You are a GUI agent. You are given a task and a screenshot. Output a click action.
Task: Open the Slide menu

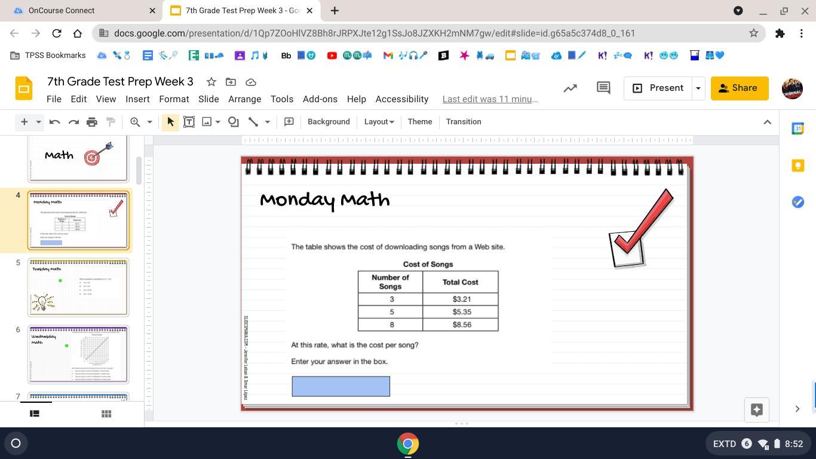click(x=208, y=99)
